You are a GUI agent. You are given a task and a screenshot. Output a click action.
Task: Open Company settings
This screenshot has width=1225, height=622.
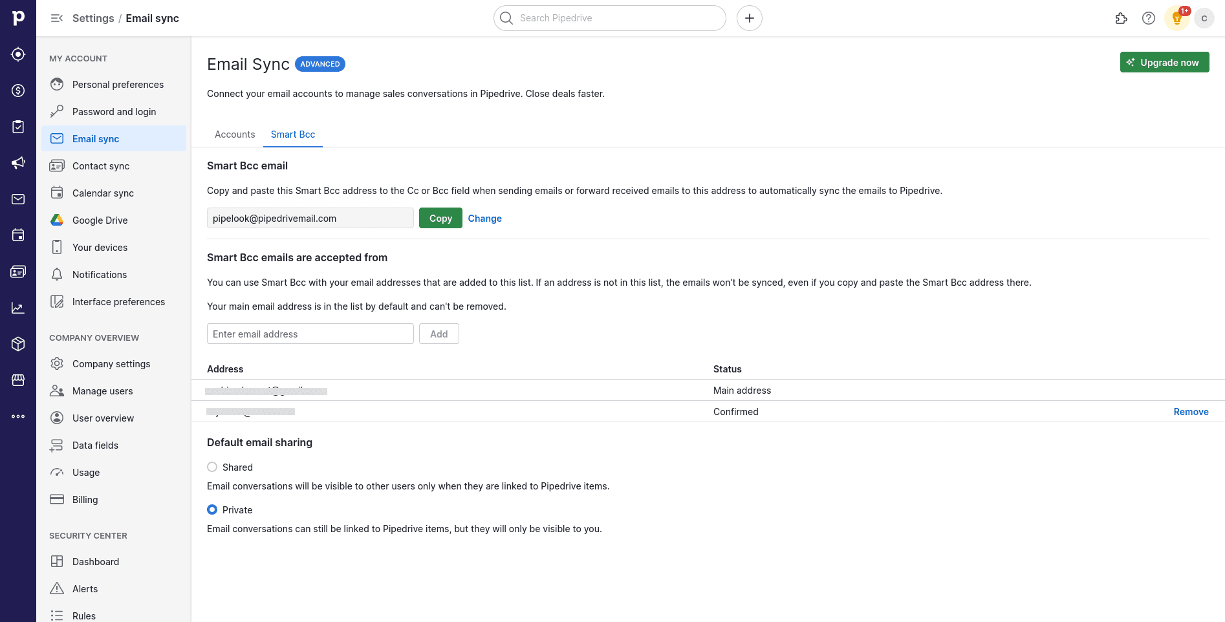(114, 364)
